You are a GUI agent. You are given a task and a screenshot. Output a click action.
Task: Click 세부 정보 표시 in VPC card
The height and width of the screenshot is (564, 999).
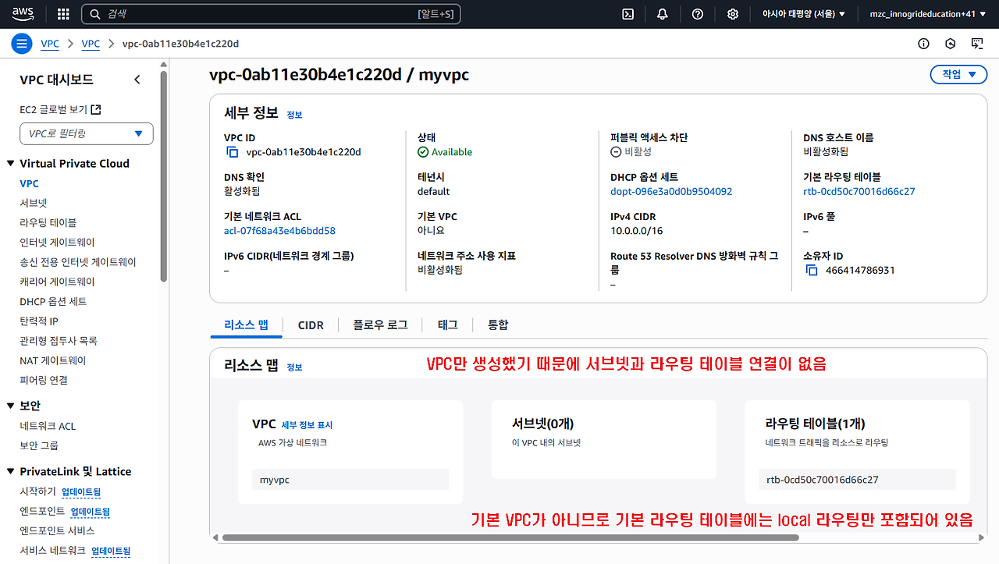pos(307,425)
